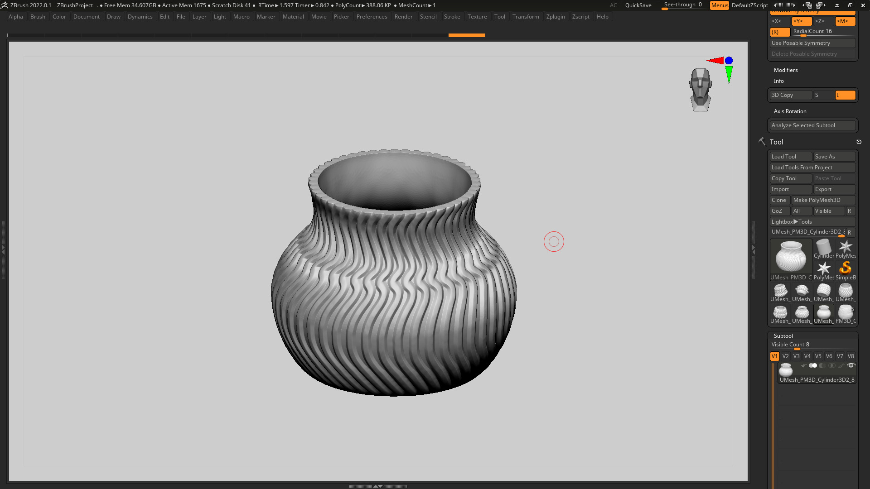Open the Preferences menu
The width and height of the screenshot is (870, 489).
coord(372,17)
